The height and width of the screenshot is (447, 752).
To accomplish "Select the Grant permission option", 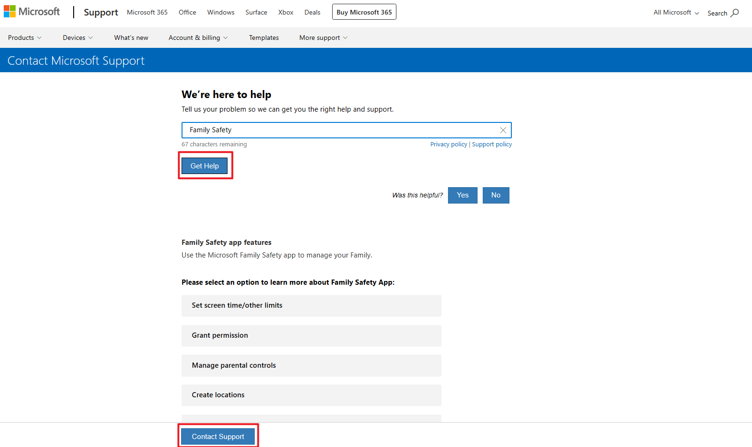I will point(311,335).
